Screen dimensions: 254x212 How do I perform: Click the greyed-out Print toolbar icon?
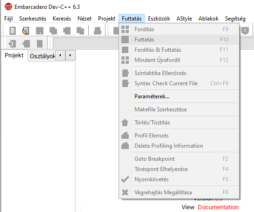coord(98,31)
